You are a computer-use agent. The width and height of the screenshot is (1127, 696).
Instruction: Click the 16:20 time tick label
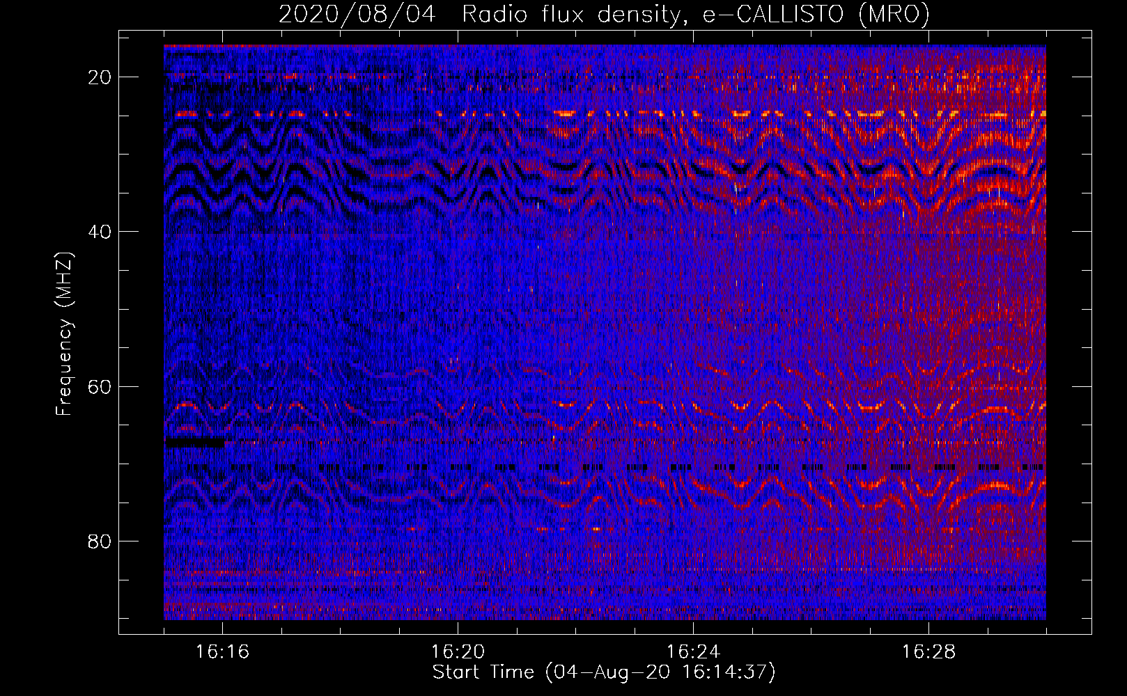458,652
